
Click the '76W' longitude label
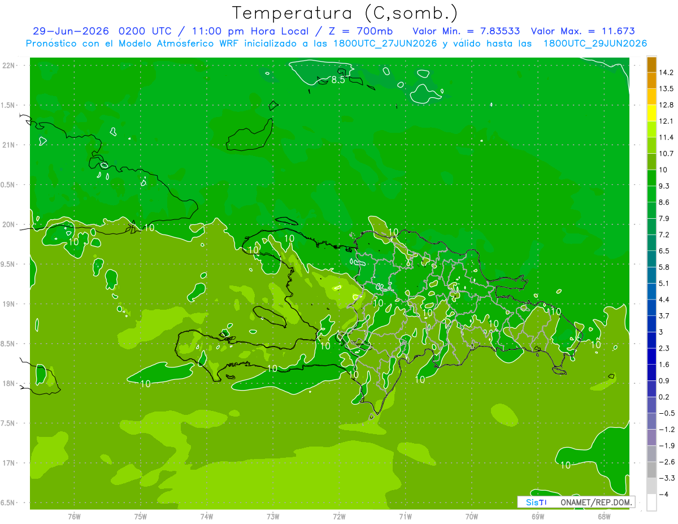pyautogui.click(x=74, y=517)
